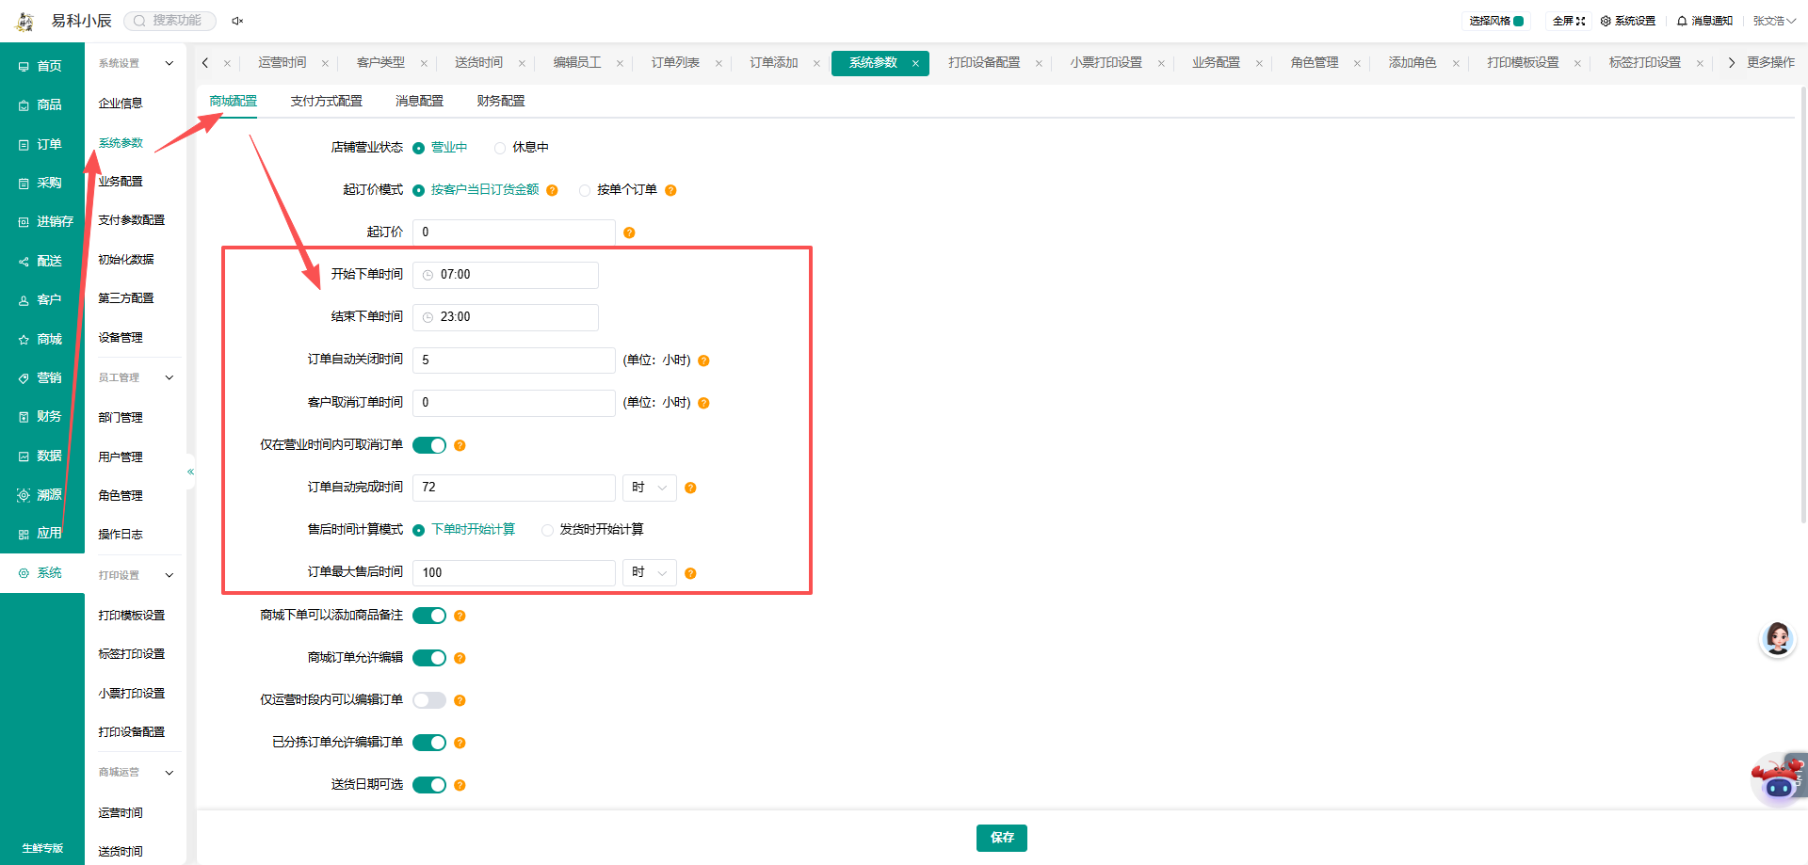Open the 消息通知 bell icon
Viewport: 1808px width, 865px height.
(1682, 21)
